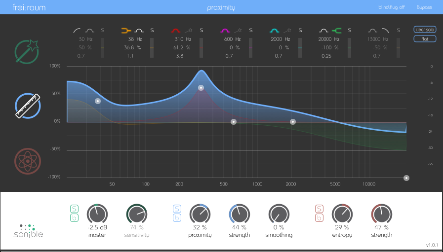Select low-cut shape for the 30 Hz band
This screenshot has width=443, height=252.
[x=77, y=30]
